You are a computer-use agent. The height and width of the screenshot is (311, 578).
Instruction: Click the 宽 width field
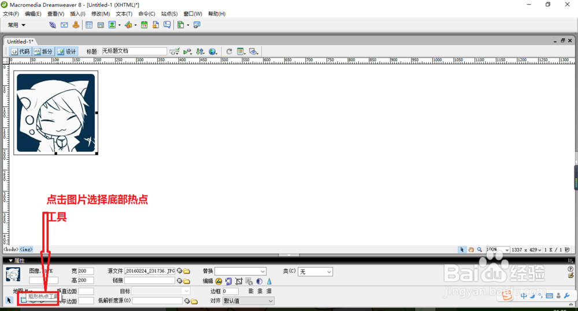click(x=86, y=271)
